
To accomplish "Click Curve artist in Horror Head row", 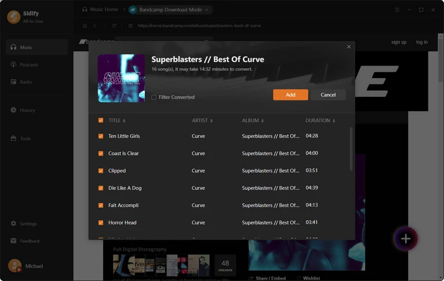I will pyautogui.click(x=198, y=223).
